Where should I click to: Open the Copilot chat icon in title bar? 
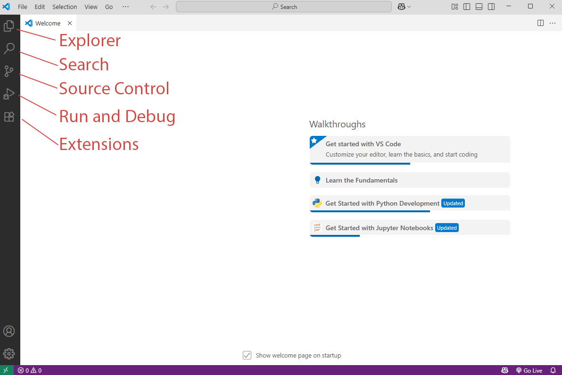click(x=401, y=7)
